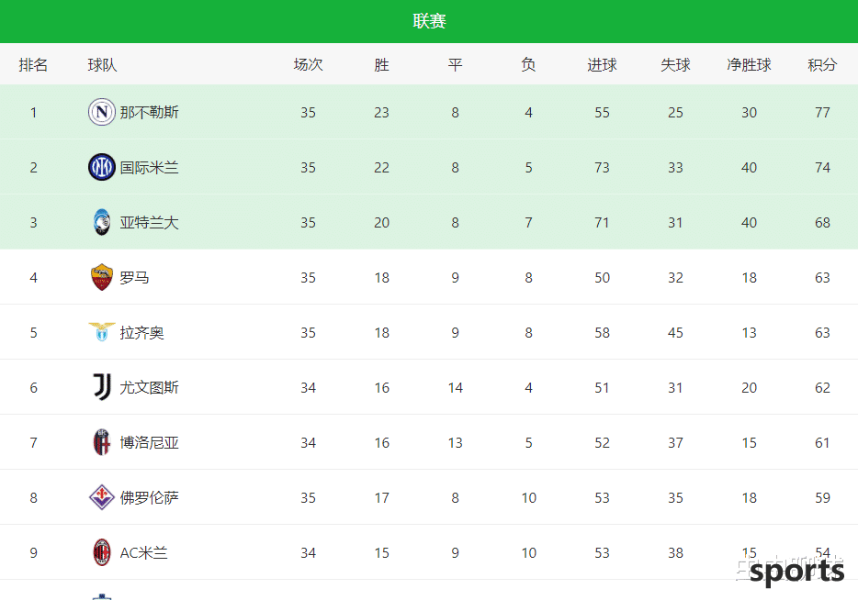Click the Juventus J logo

(102, 387)
